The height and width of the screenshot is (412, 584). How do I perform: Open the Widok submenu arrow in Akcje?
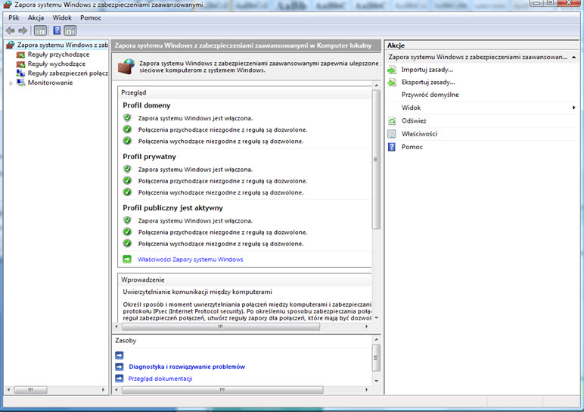(573, 108)
